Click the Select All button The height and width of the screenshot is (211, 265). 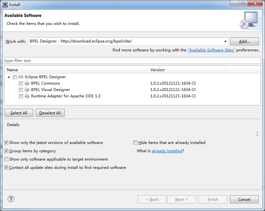click(x=19, y=113)
